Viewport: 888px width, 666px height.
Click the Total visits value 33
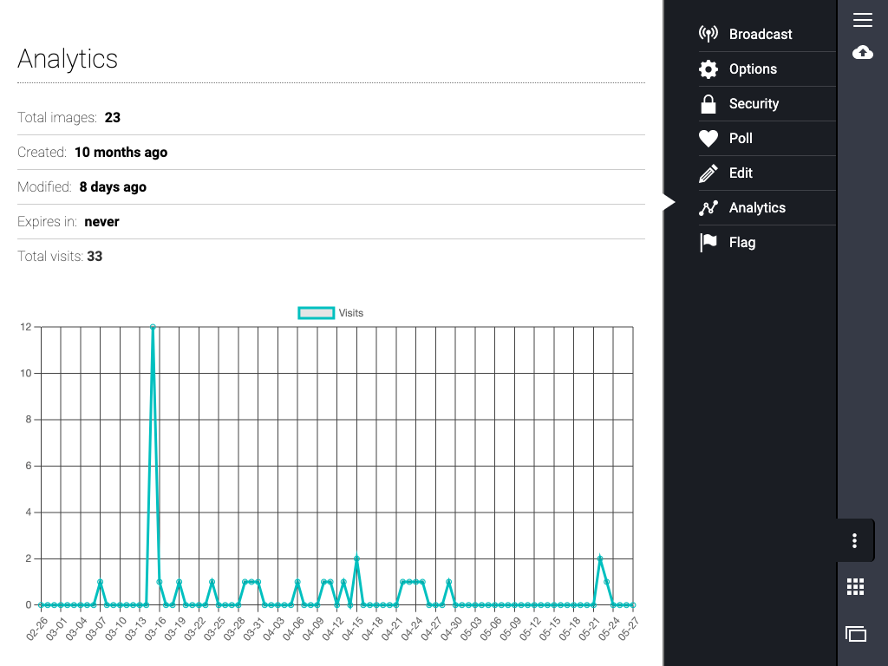[95, 256]
